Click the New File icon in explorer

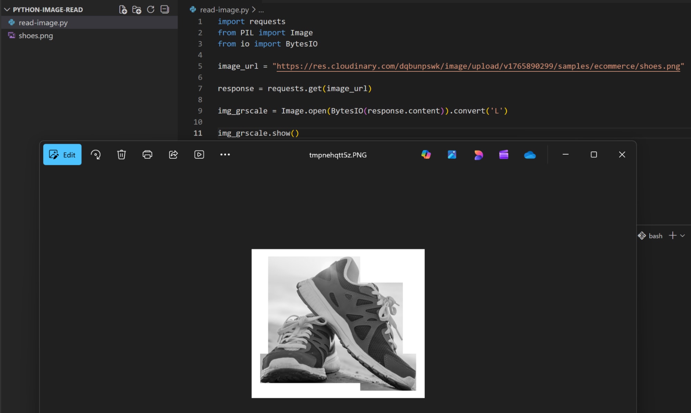point(123,10)
